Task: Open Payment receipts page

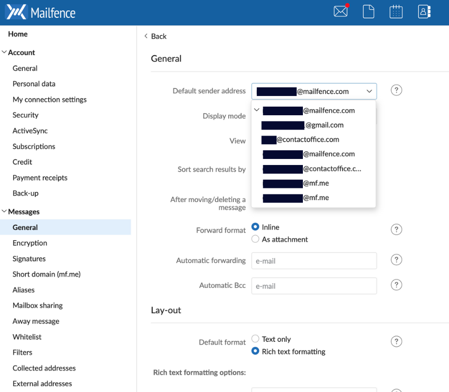Action: tap(40, 178)
